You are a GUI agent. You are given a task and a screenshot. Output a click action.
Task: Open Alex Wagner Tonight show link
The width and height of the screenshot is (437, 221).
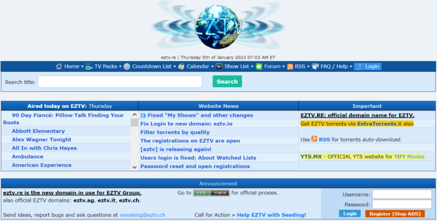pyautogui.click(x=42, y=140)
